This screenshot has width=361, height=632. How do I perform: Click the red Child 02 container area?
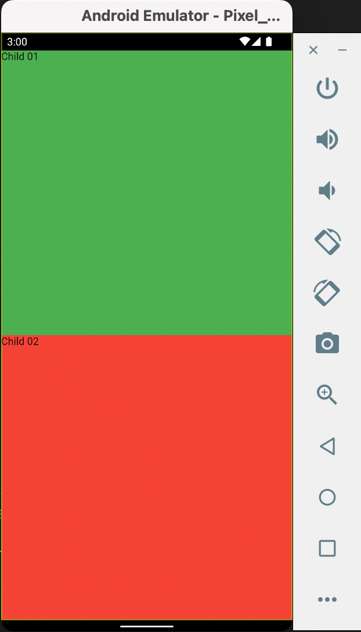tap(147, 477)
